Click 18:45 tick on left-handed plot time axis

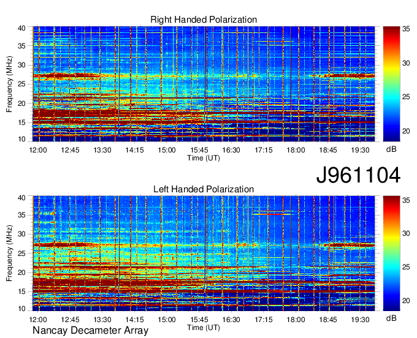point(328,320)
